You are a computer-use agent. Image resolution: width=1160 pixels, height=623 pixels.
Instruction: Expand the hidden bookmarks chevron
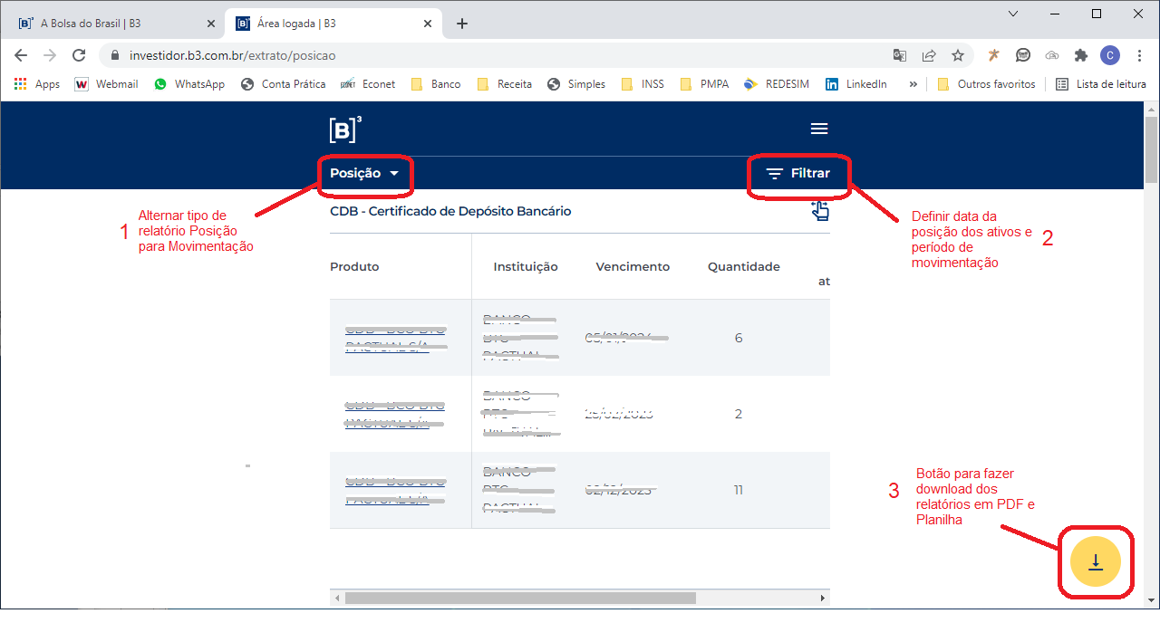click(x=913, y=84)
